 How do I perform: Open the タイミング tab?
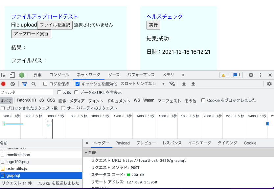pyautogui.click(x=227, y=143)
